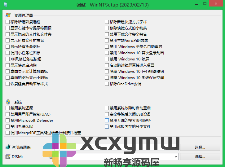Enable 显示快速启动栏 checkbox
This screenshot has height=167, width=225.
click(x=7, y=65)
